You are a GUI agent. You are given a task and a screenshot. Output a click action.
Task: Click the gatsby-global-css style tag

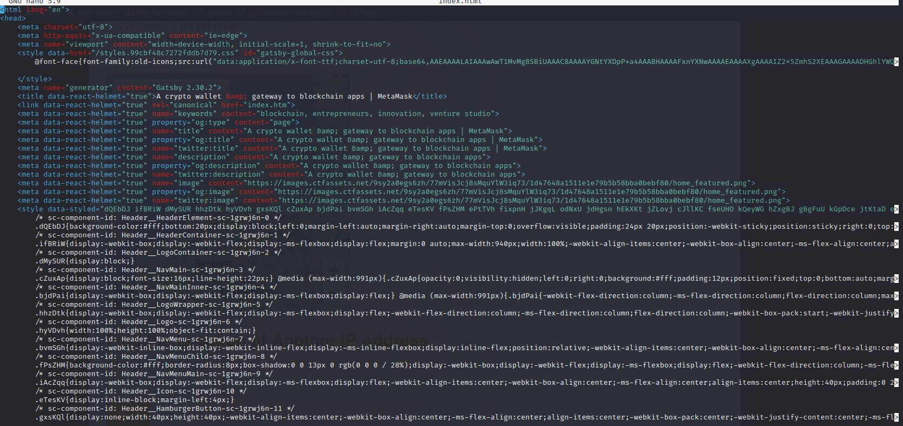[180, 53]
